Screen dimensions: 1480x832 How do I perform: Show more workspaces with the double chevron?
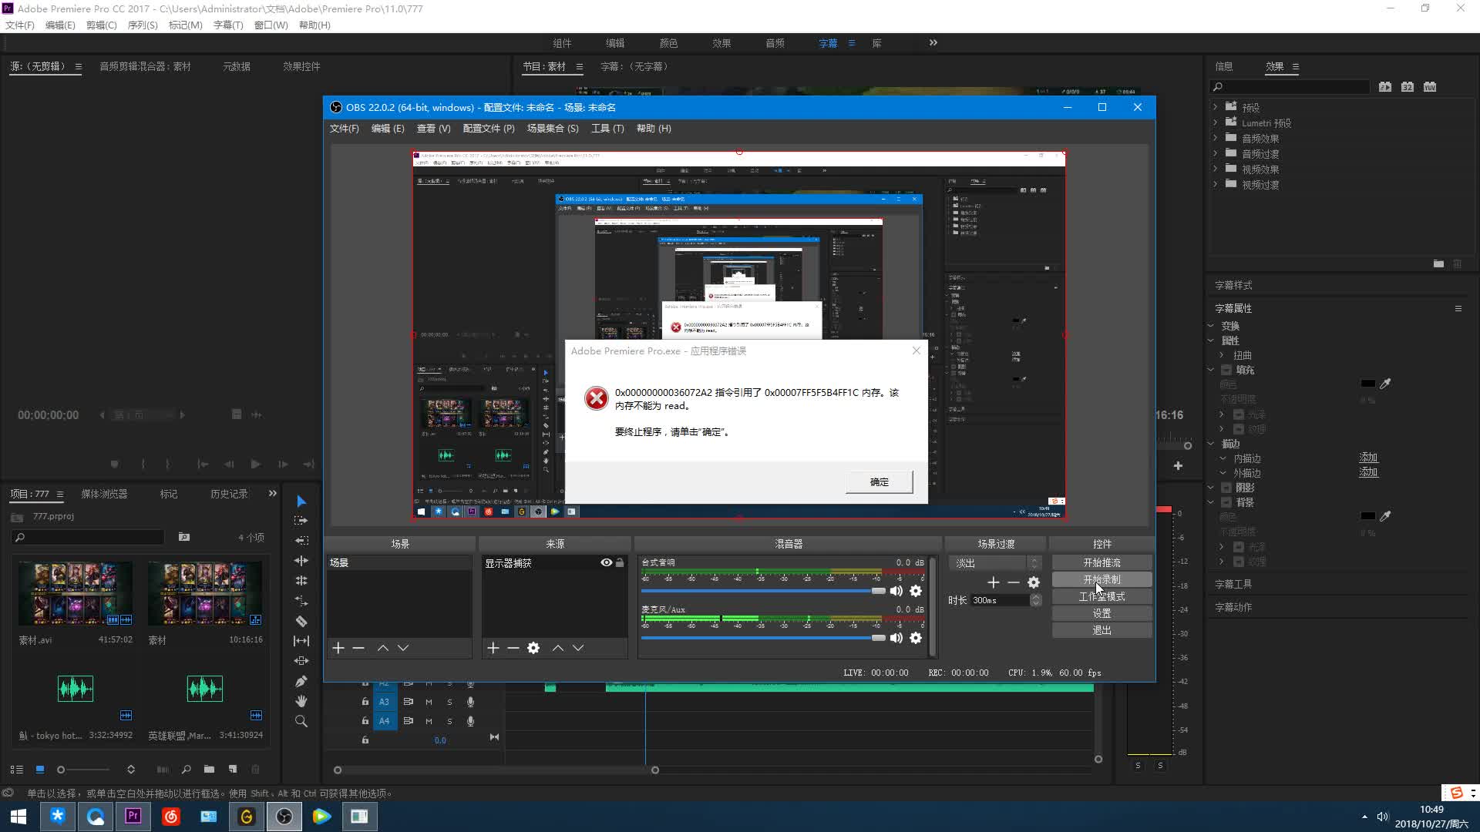(933, 43)
